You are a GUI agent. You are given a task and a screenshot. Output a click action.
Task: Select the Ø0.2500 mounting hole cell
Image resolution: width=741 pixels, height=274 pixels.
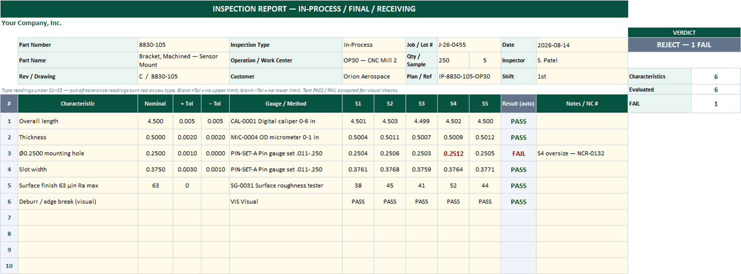point(78,154)
